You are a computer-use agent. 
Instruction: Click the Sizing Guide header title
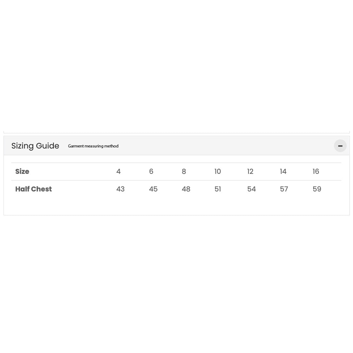click(x=35, y=146)
